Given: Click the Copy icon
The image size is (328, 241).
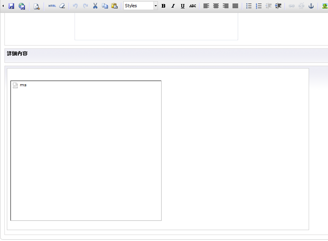Looking at the screenshot, I should [x=105, y=6].
